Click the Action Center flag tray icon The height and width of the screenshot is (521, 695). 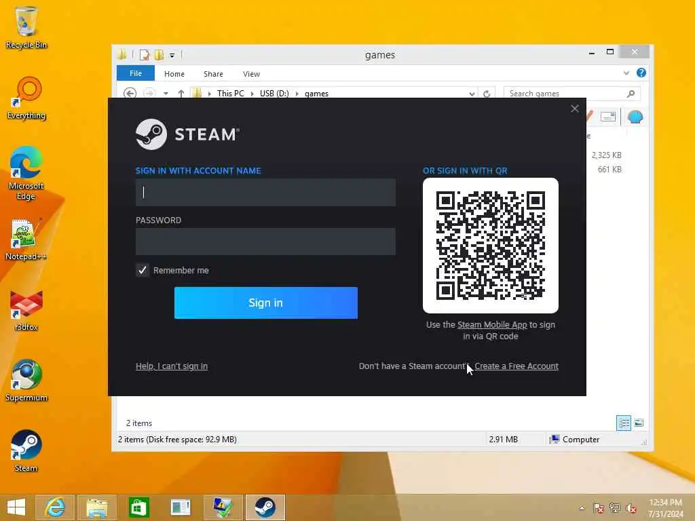click(x=599, y=508)
